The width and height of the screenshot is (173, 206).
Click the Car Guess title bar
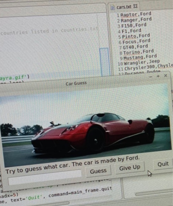click(x=76, y=83)
